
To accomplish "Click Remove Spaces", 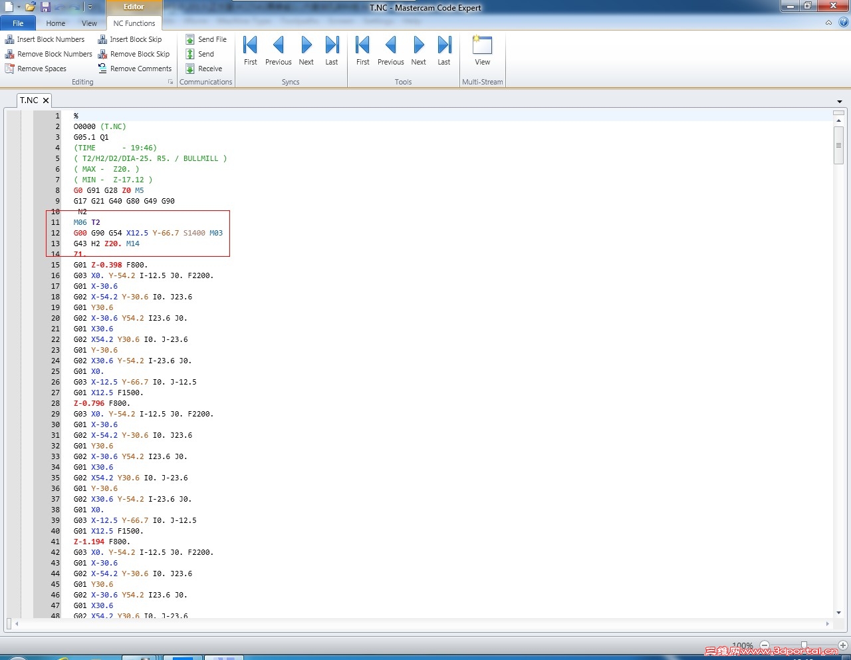I will tap(36, 69).
